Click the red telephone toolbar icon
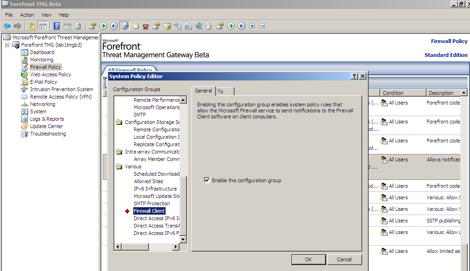This screenshot has width=470, height=271. point(146,26)
